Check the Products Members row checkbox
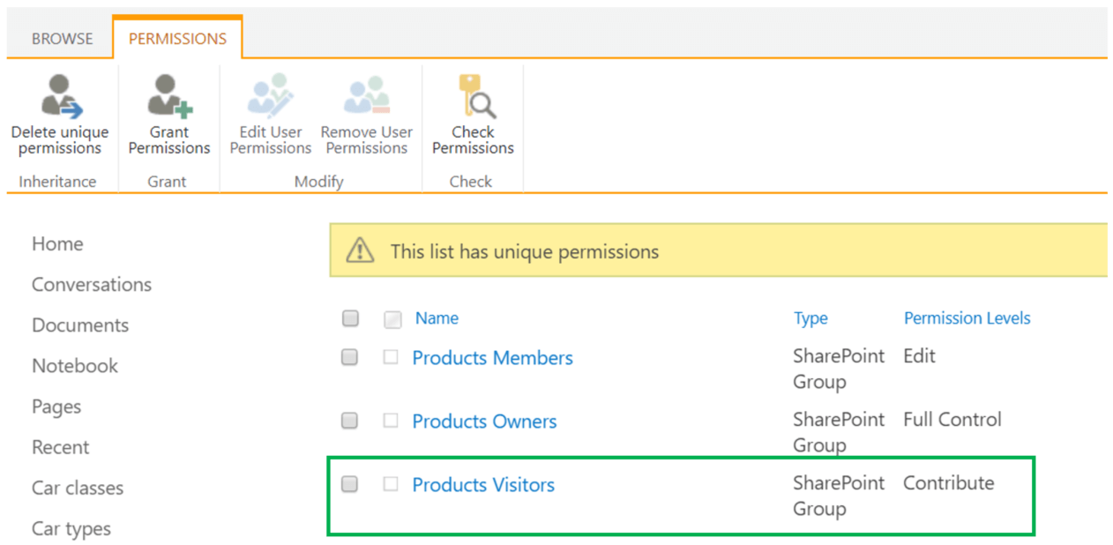The width and height of the screenshot is (1113, 545). click(x=350, y=357)
